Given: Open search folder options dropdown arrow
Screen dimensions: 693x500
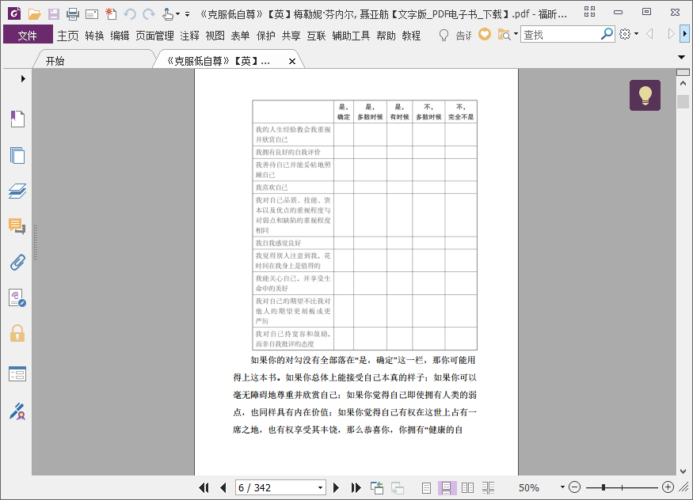Looking at the screenshot, I should 516,33.
